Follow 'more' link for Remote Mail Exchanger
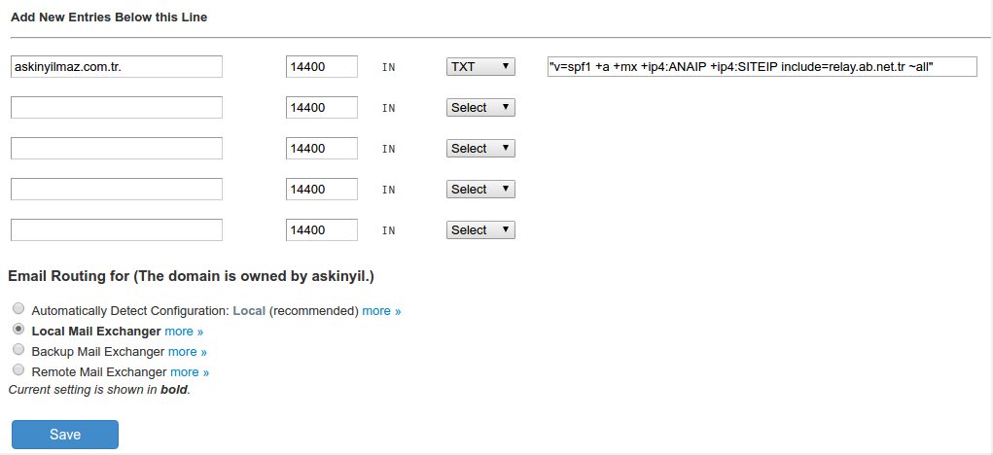Viewport: 993px width, 455px height. pyautogui.click(x=190, y=372)
